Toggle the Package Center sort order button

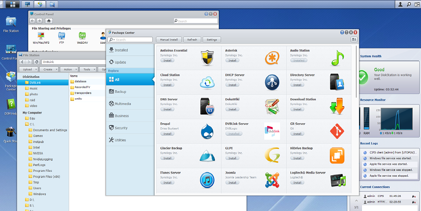pyautogui.click(x=354, y=40)
